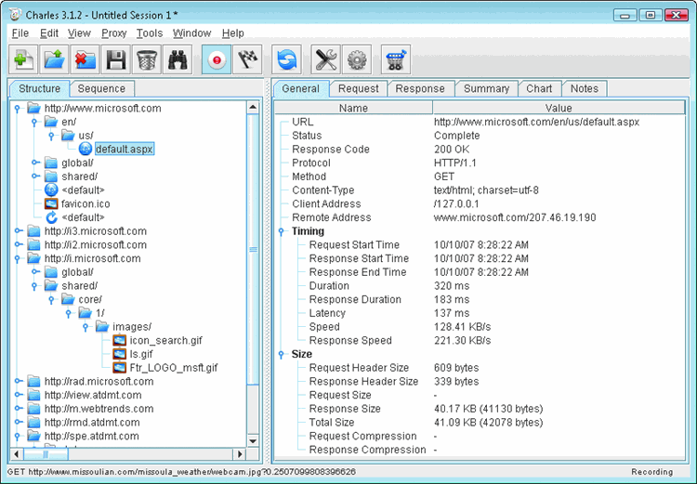Click the New Session toolbar icon
697x484 pixels.
pos(23,59)
